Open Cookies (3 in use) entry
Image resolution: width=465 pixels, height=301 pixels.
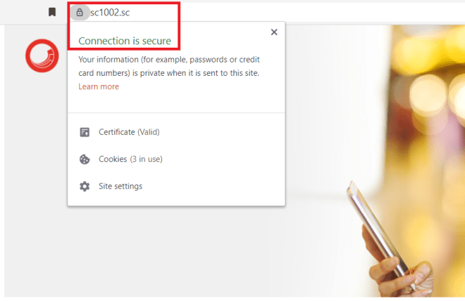(130, 159)
